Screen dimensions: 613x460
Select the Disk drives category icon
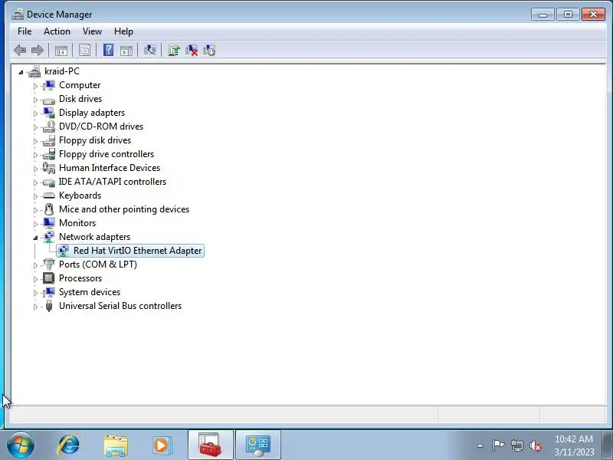tap(49, 100)
